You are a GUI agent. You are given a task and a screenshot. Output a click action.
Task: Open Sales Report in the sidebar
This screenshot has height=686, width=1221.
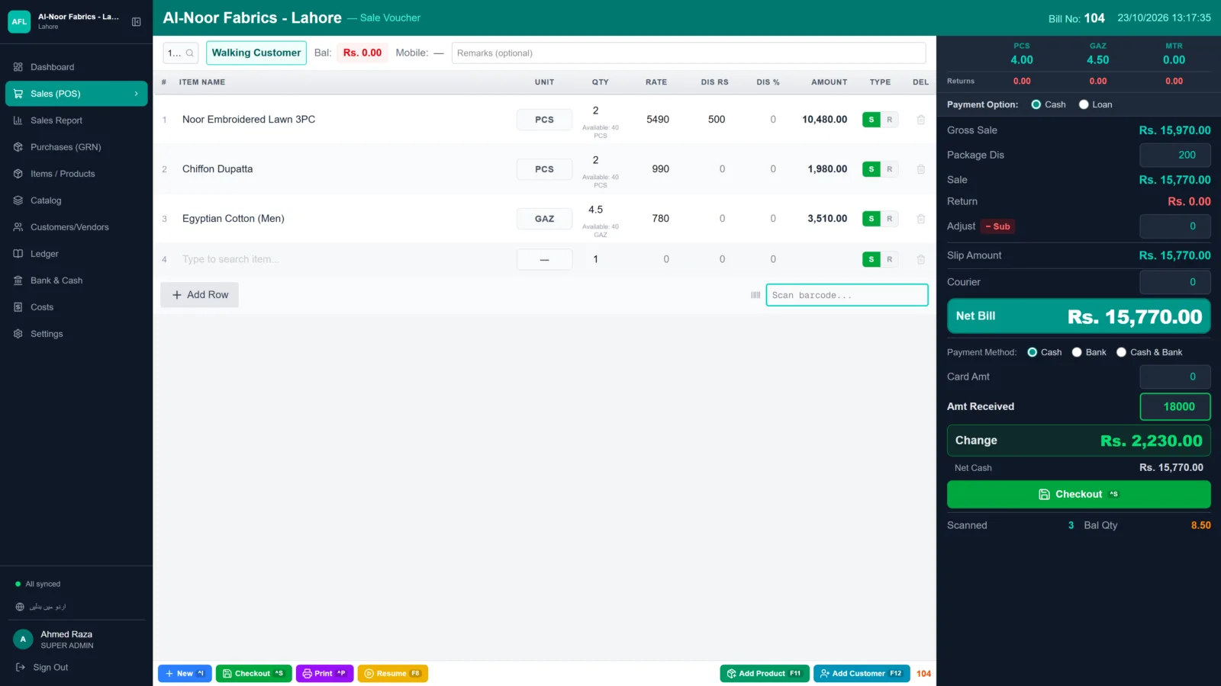[76, 120]
